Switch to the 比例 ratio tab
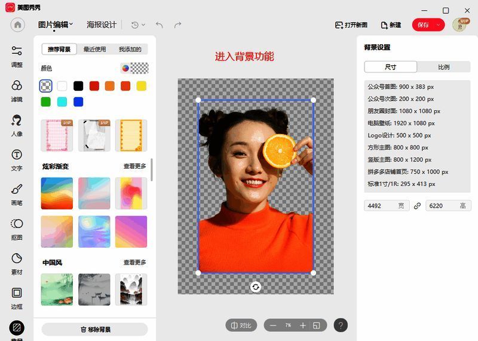Screen dimensions: 478x341 click(443, 67)
